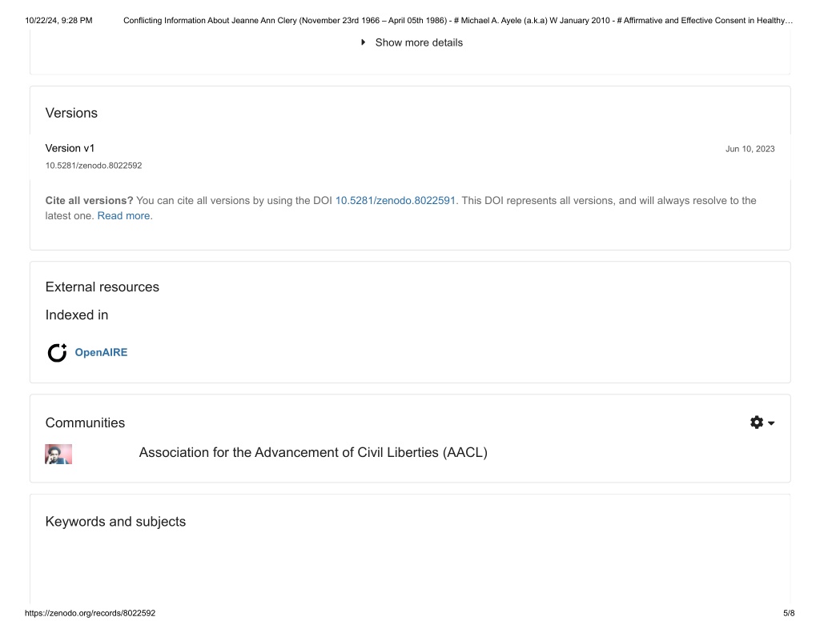820x633 pixels.
Task: Open the all-versions DOI 10.5281/zenodo.8022591 link
Action: click(396, 201)
